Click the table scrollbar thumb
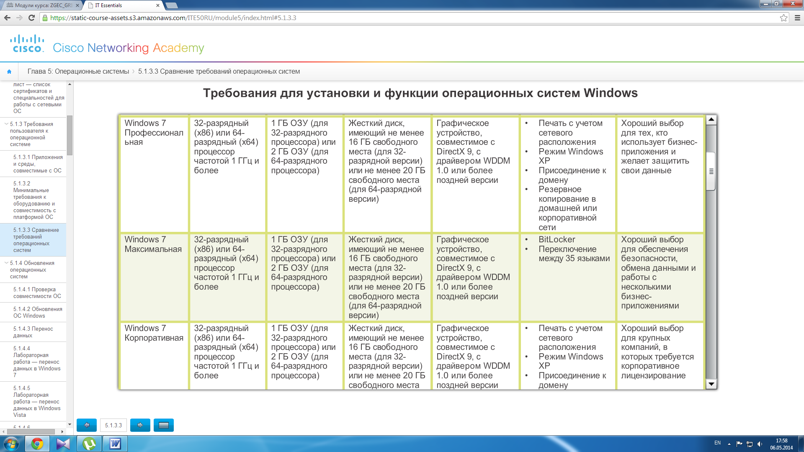Viewport: 804px width, 452px height. [x=711, y=171]
